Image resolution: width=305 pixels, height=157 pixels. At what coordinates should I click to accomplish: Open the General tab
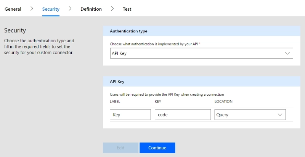coord(13,9)
